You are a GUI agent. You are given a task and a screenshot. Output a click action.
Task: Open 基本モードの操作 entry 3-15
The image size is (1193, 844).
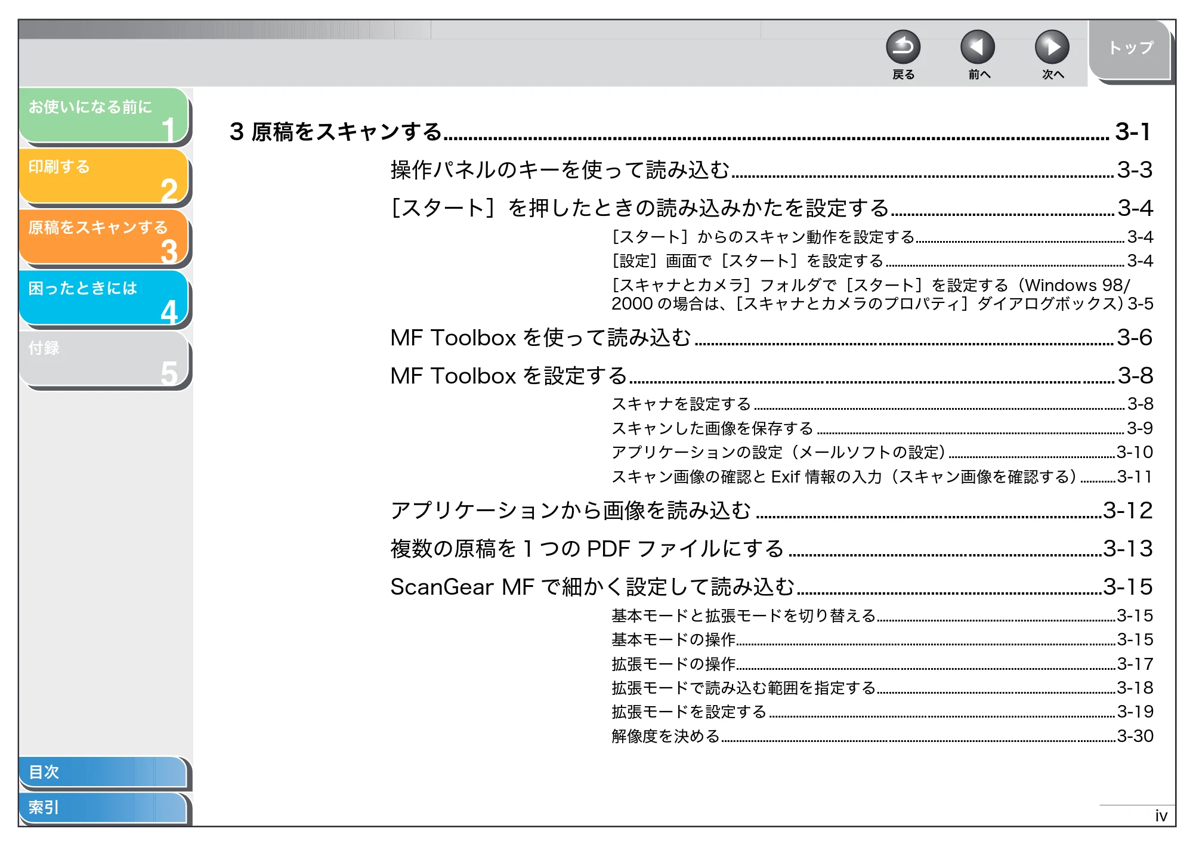[882, 639]
